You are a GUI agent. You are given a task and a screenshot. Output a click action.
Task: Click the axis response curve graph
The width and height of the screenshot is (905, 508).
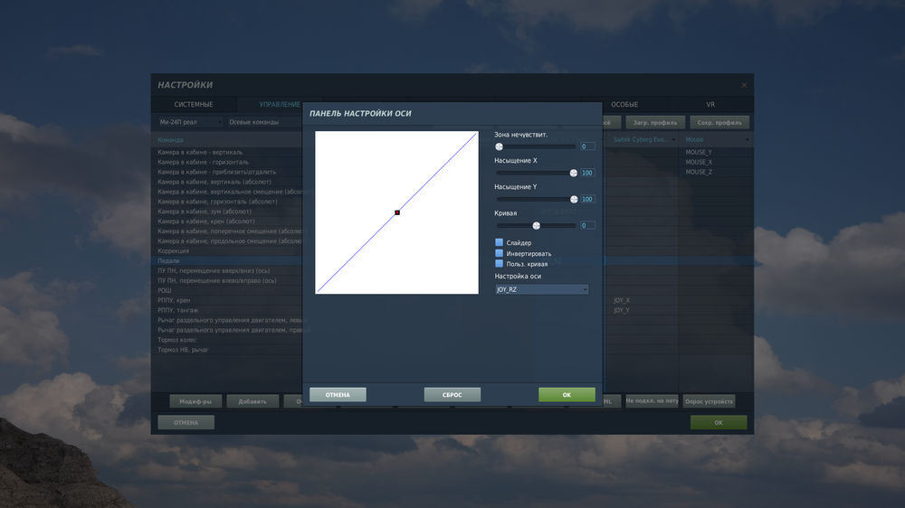coord(396,212)
